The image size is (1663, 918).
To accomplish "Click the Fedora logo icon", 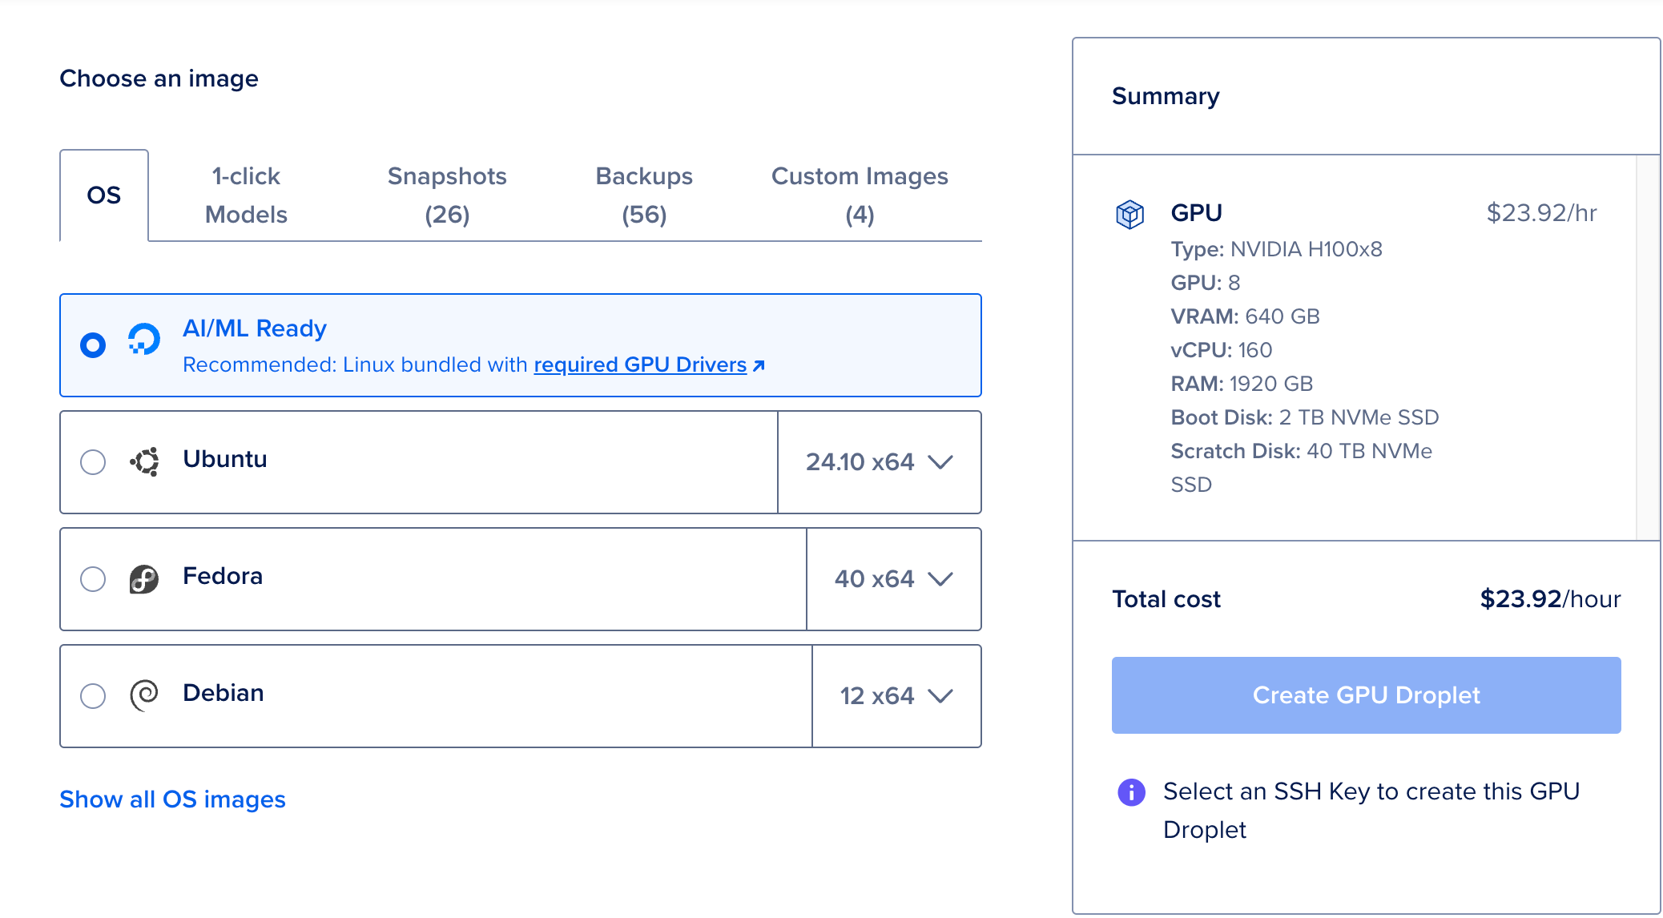I will coord(144,578).
